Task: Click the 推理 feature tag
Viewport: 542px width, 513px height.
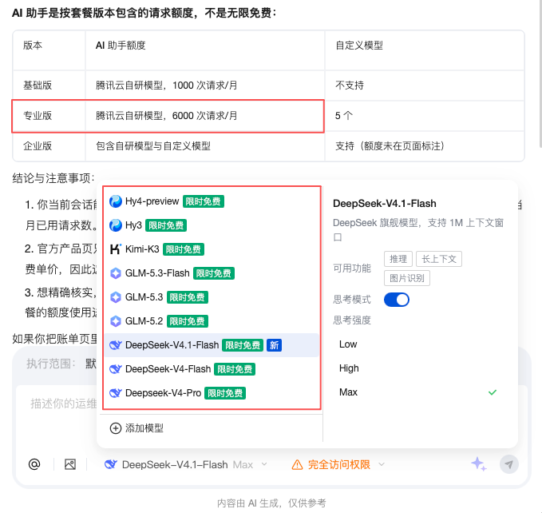Action: pos(398,259)
